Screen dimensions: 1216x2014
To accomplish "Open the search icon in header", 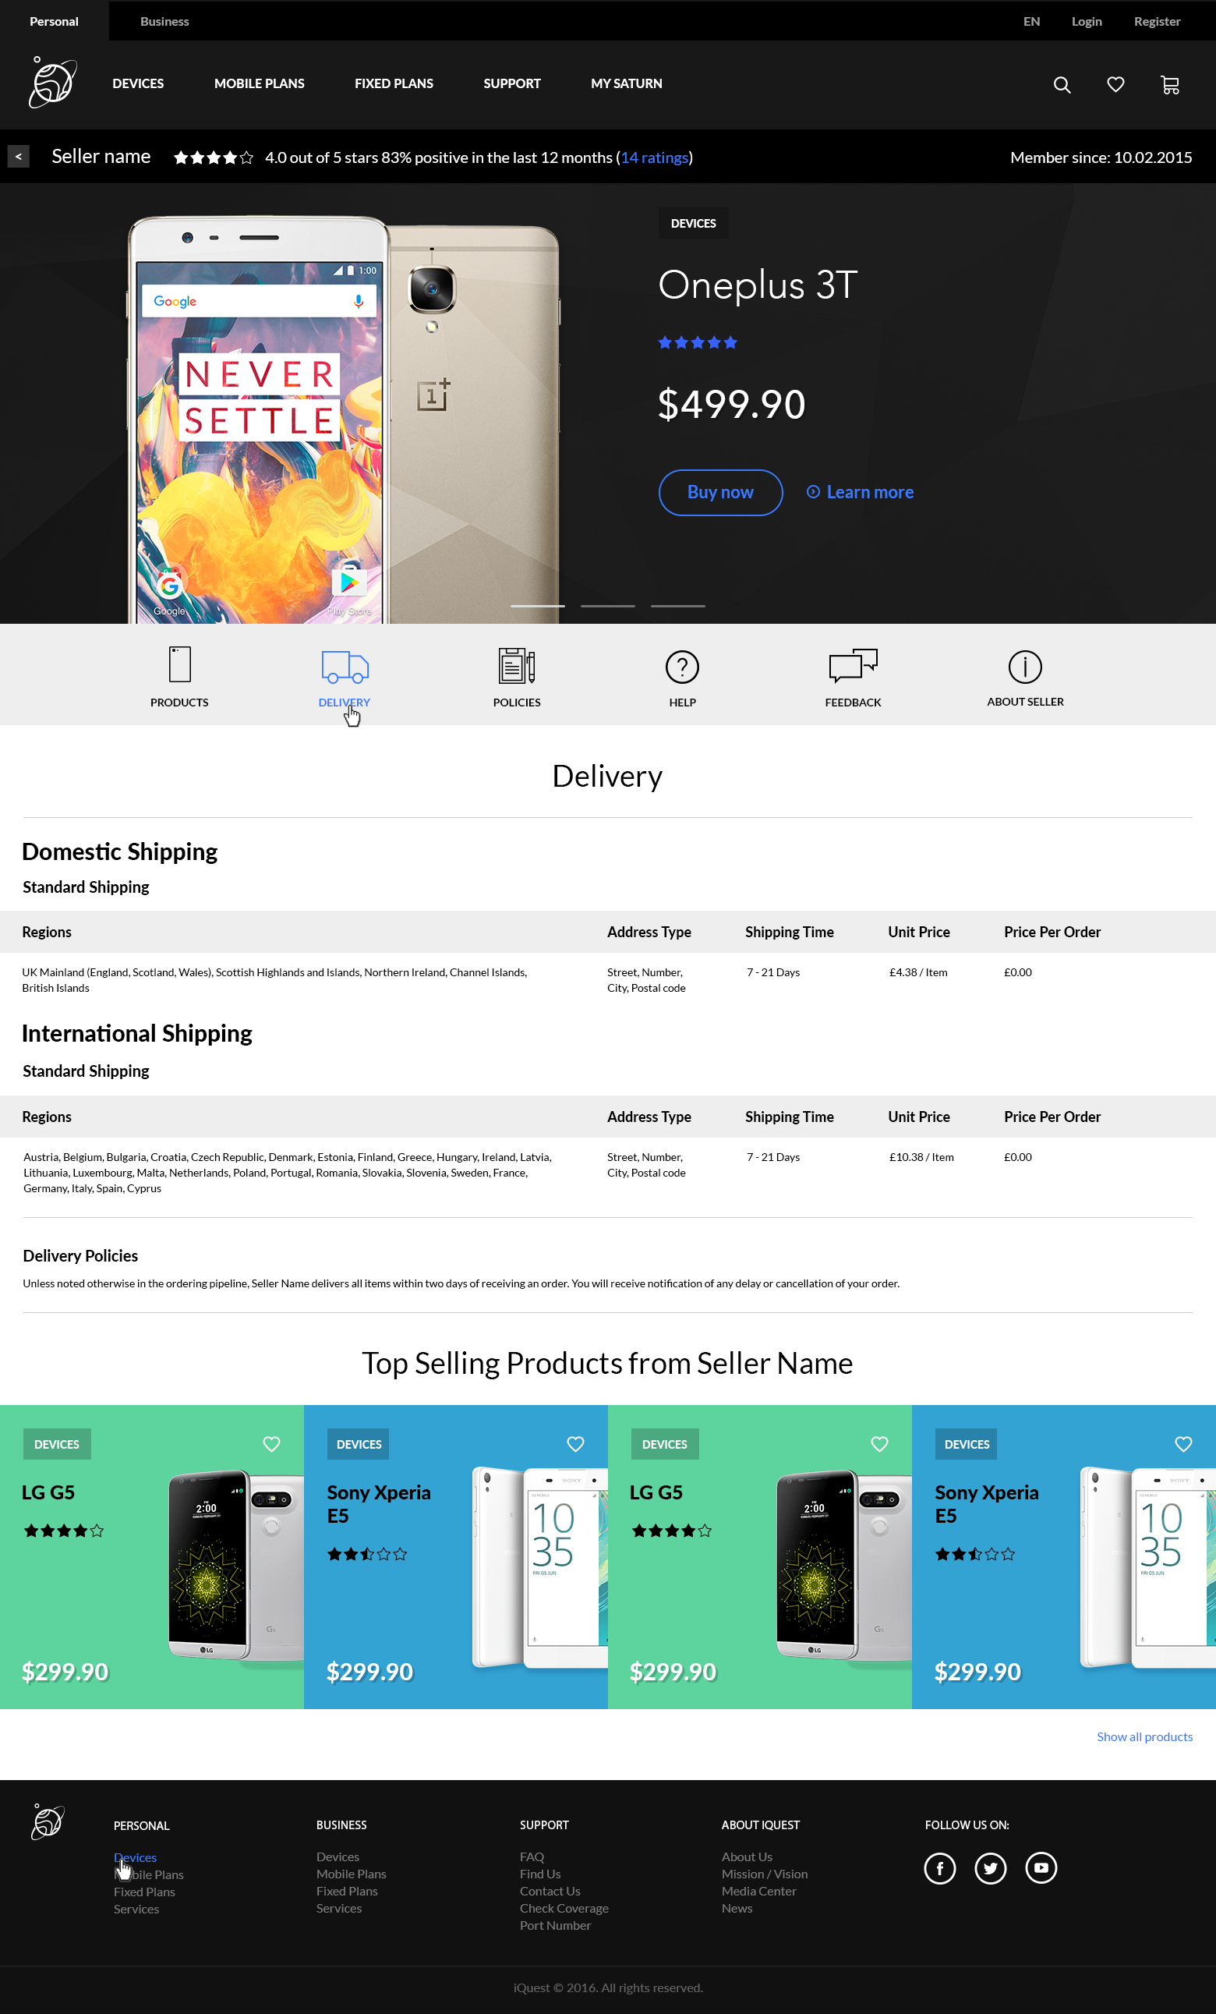I will [1062, 85].
